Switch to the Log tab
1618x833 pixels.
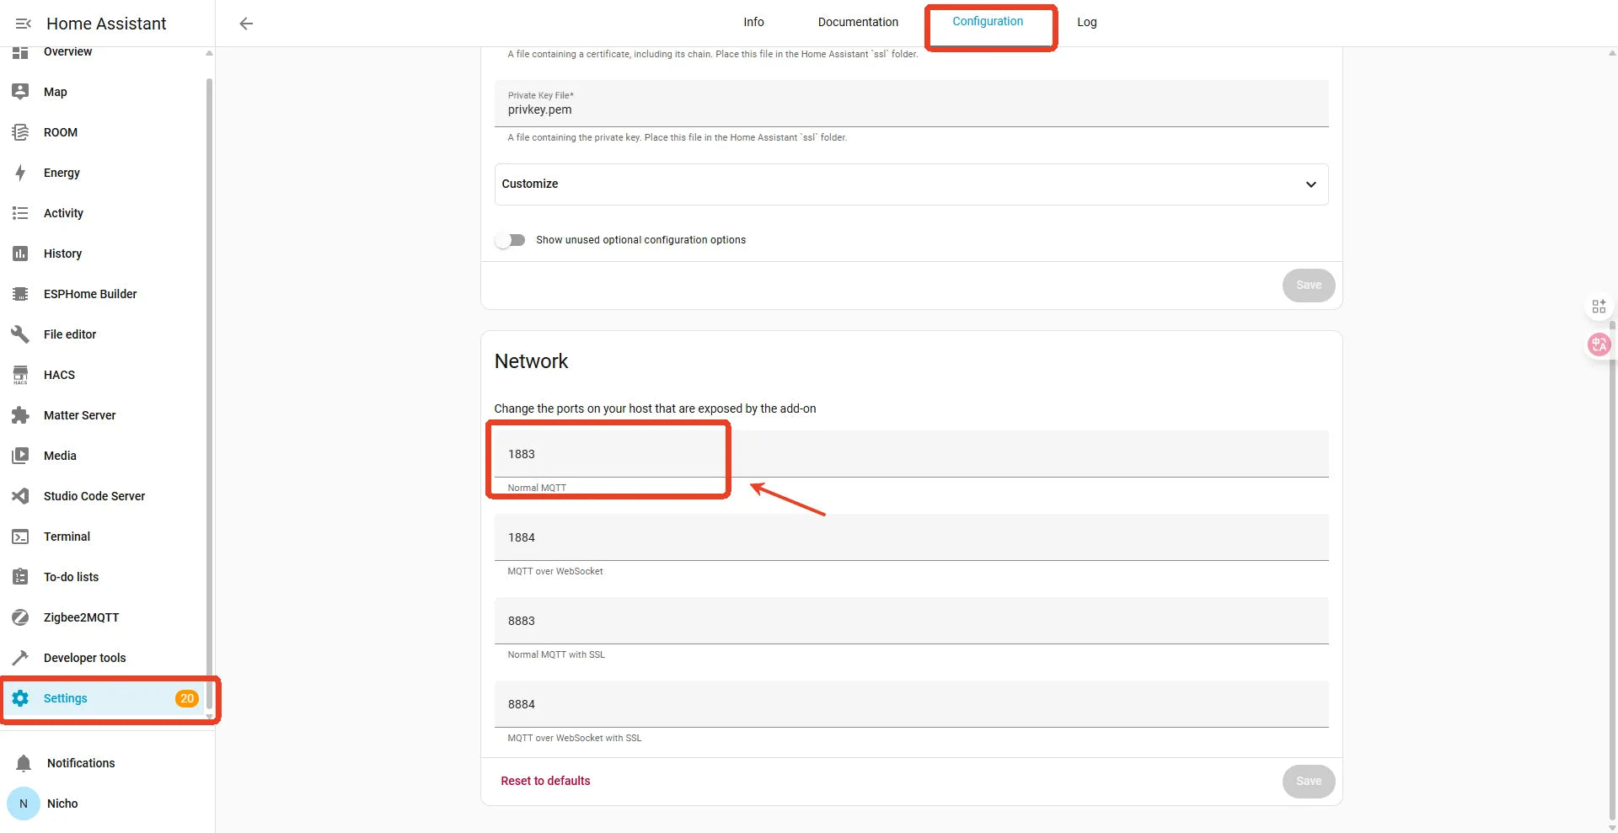pos(1086,23)
